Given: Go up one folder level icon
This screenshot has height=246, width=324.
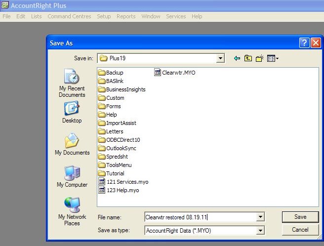Looking at the screenshot, I should 248,58.
